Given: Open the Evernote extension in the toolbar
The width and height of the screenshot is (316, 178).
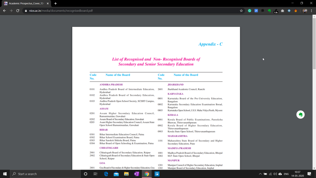Looking at the screenshot, I should click(x=269, y=11).
